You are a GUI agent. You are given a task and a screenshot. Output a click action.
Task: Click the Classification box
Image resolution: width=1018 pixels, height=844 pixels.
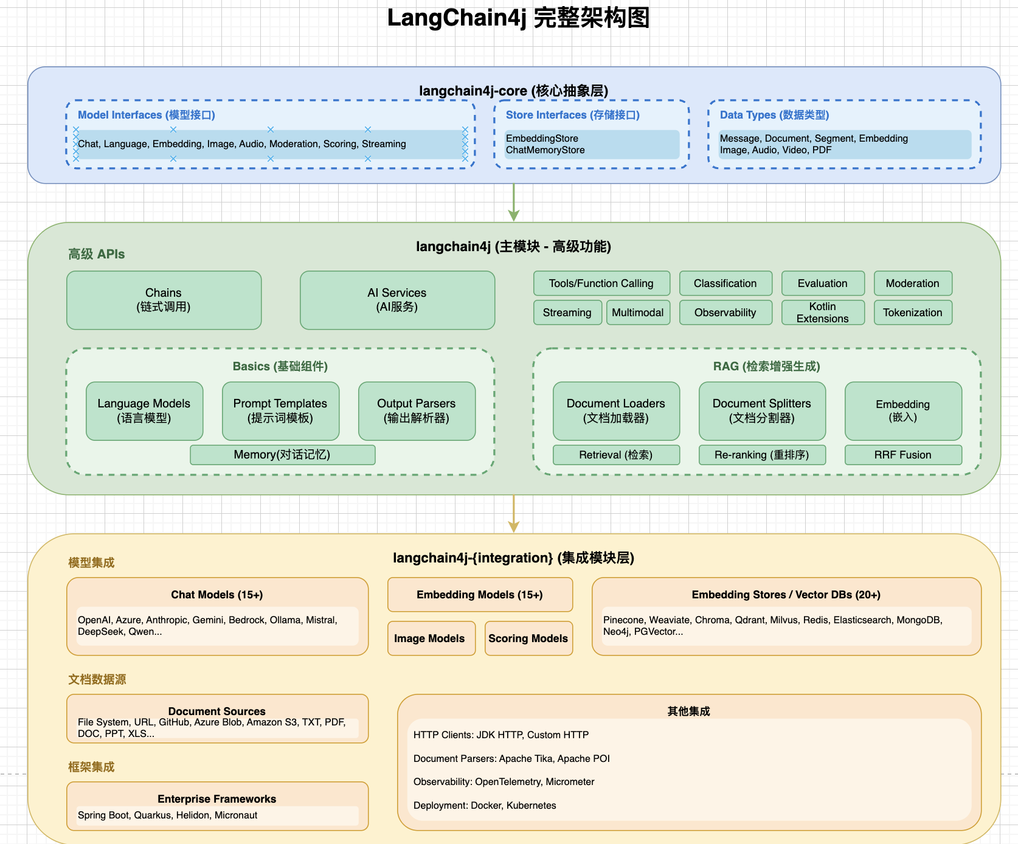(726, 283)
